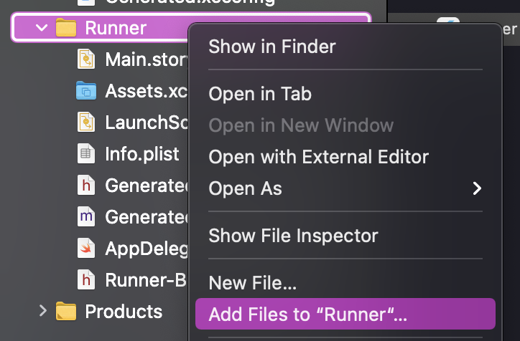The image size is (520, 341).
Task: Click the Runner yellow folder icon
Action: [66, 29]
